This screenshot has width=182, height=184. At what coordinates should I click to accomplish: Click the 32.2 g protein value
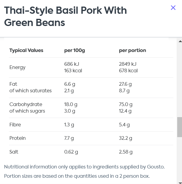pos(126,138)
